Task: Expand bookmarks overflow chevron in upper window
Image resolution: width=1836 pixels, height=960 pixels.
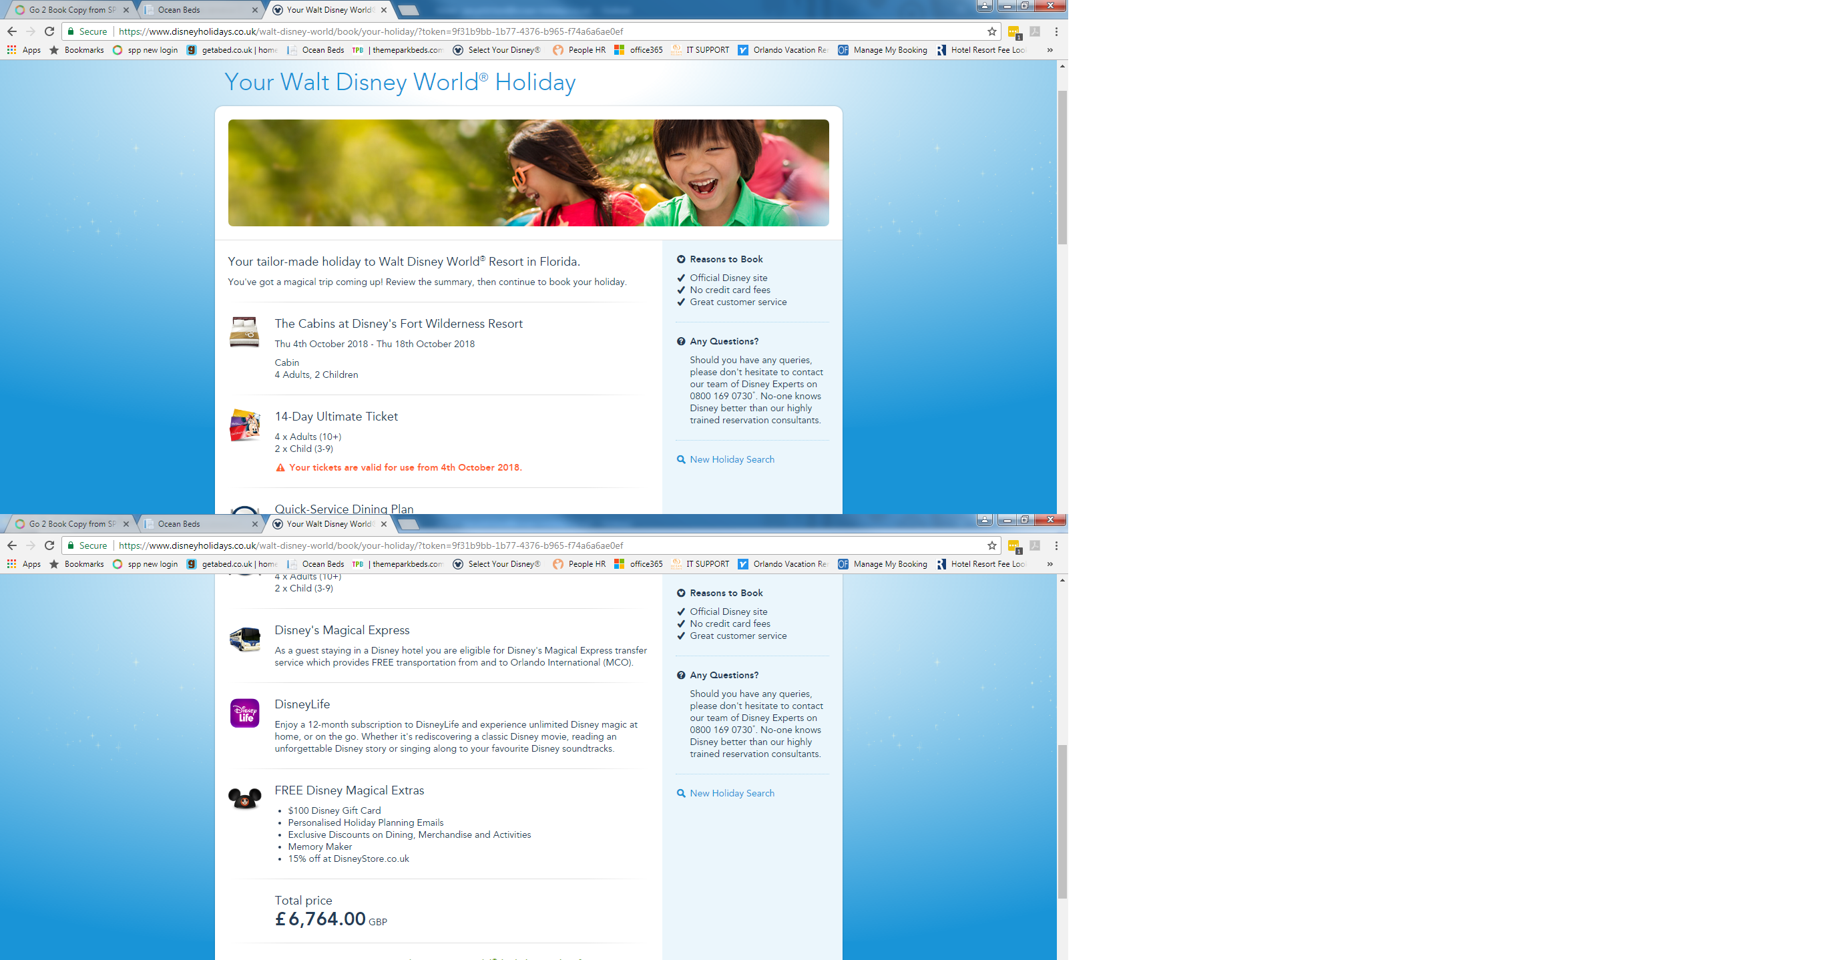Action: (x=1049, y=50)
